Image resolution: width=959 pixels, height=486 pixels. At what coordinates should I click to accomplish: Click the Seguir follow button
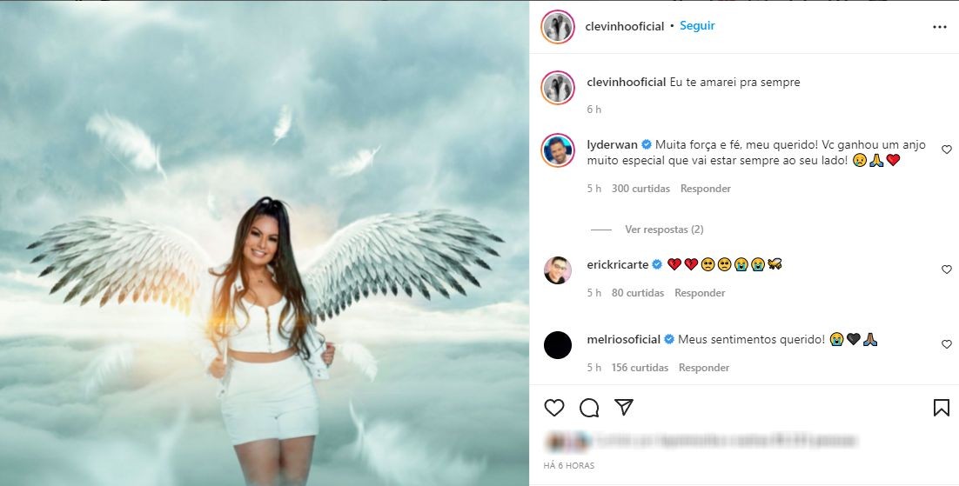[x=697, y=26]
